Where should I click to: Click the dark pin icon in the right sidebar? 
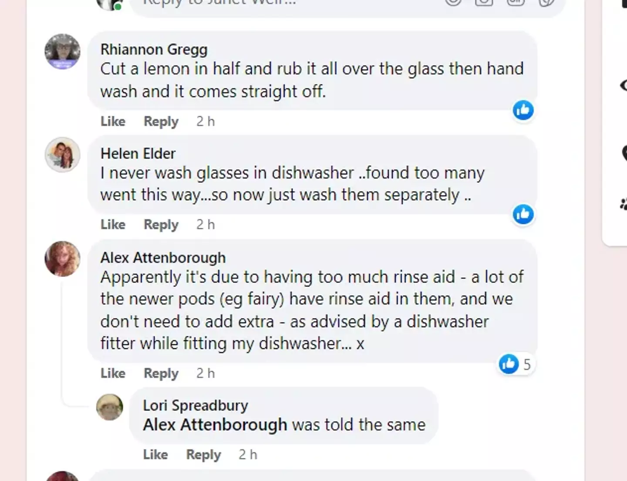click(x=624, y=153)
